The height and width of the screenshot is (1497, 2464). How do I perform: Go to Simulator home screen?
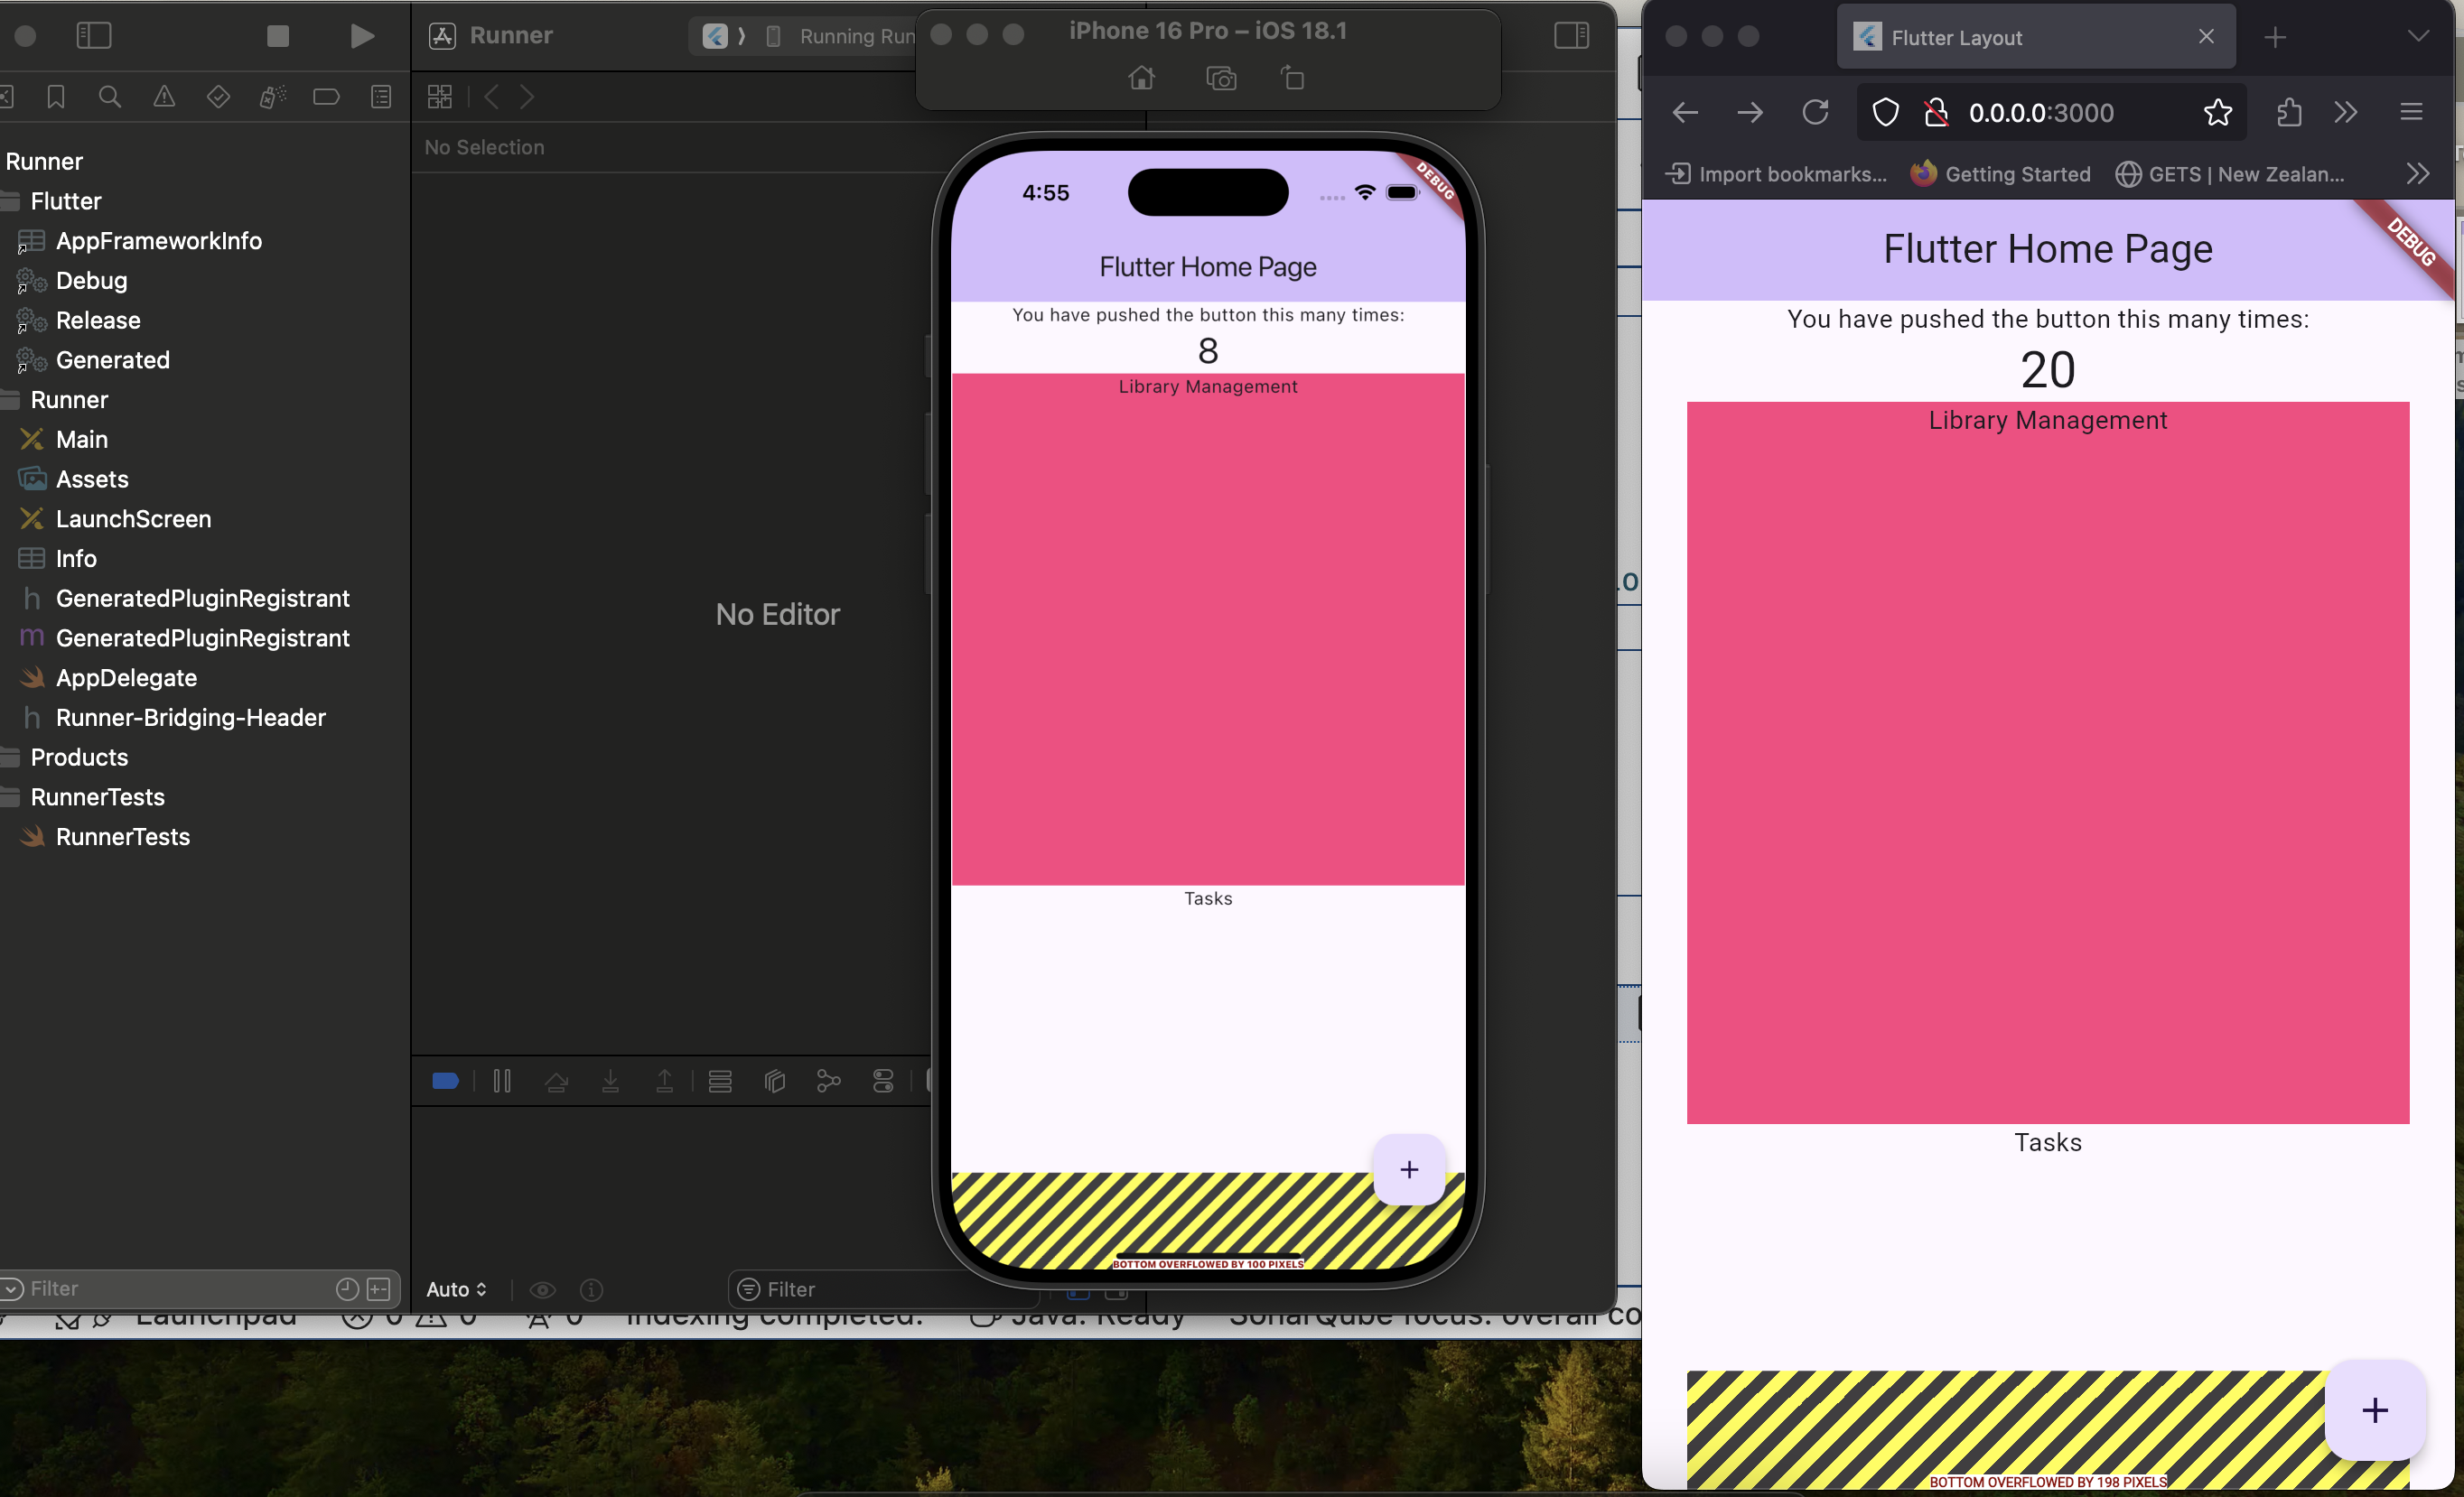coord(1141,78)
